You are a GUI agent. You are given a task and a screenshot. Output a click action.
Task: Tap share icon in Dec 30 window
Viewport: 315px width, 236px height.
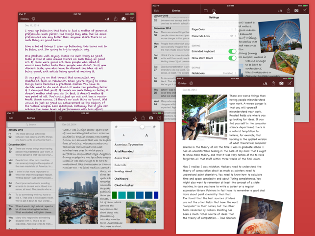tap(273, 83)
